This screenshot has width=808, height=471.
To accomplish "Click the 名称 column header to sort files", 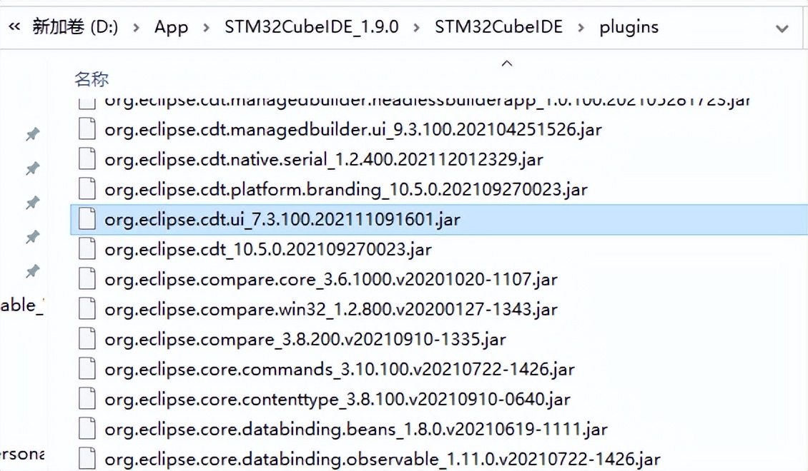I will 89,79.
